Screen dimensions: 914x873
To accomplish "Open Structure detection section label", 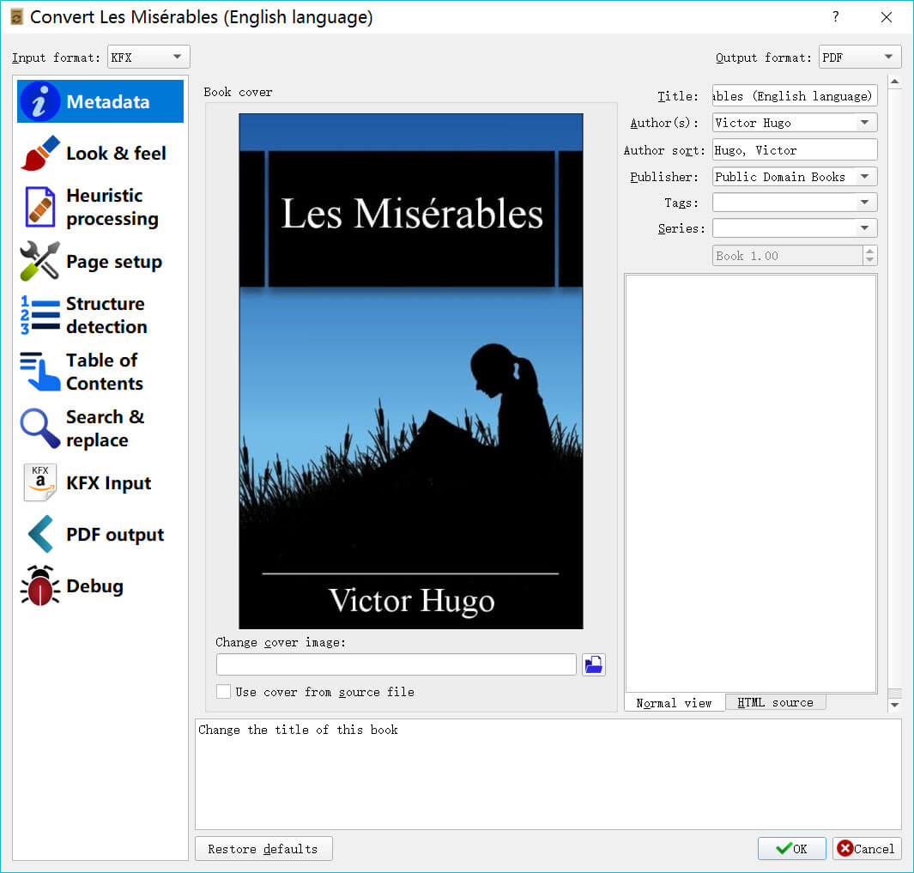I will click(106, 315).
